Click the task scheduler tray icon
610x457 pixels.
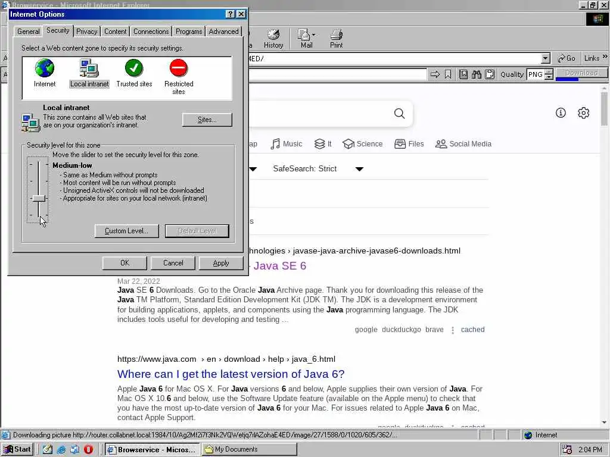[567, 449]
